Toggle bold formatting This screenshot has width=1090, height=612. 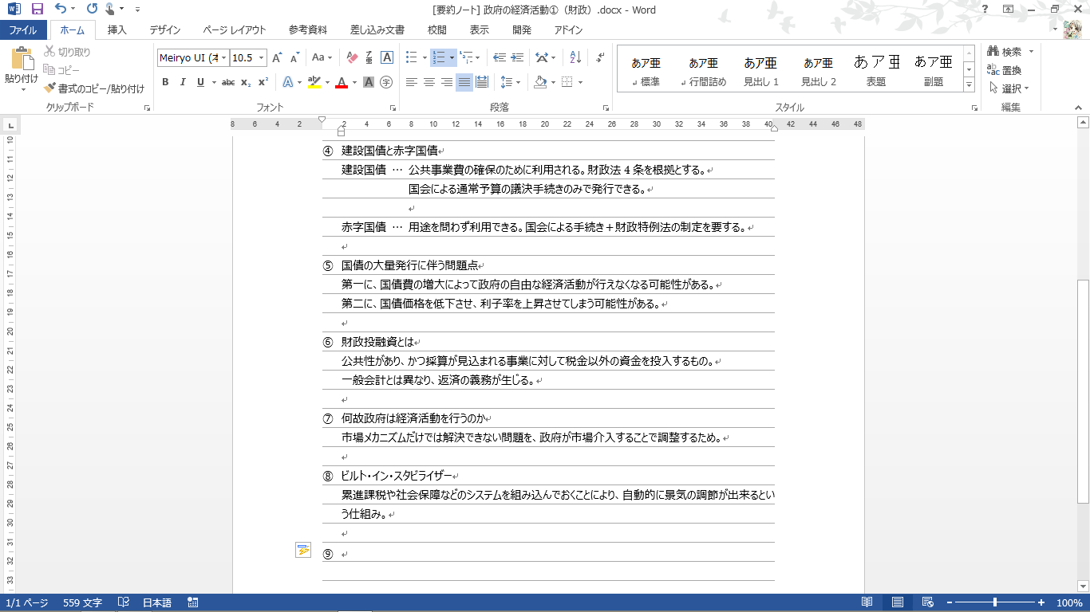click(165, 82)
